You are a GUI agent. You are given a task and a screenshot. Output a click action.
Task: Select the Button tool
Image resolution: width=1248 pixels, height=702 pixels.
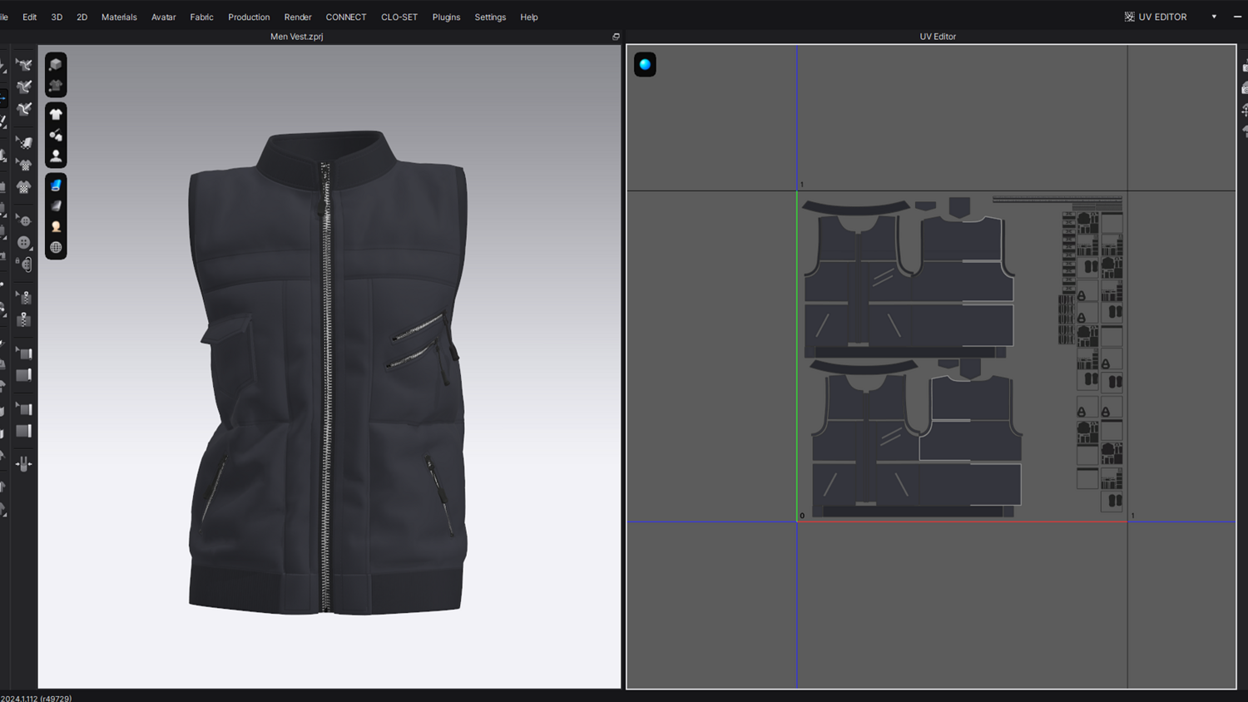pyautogui.click(x=23, y=243)
